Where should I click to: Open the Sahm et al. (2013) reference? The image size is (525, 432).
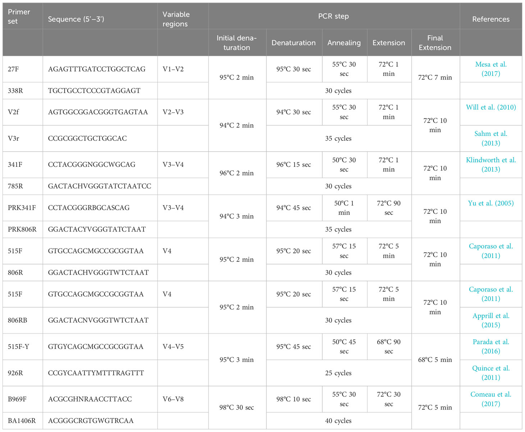coord(491,138)
